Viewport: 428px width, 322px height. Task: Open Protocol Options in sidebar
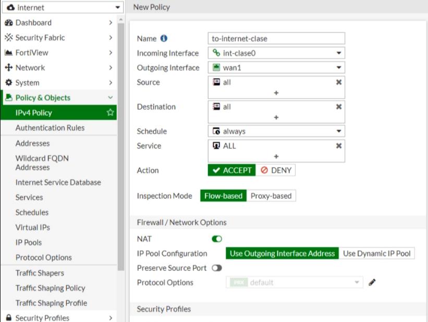click(59, 257)
